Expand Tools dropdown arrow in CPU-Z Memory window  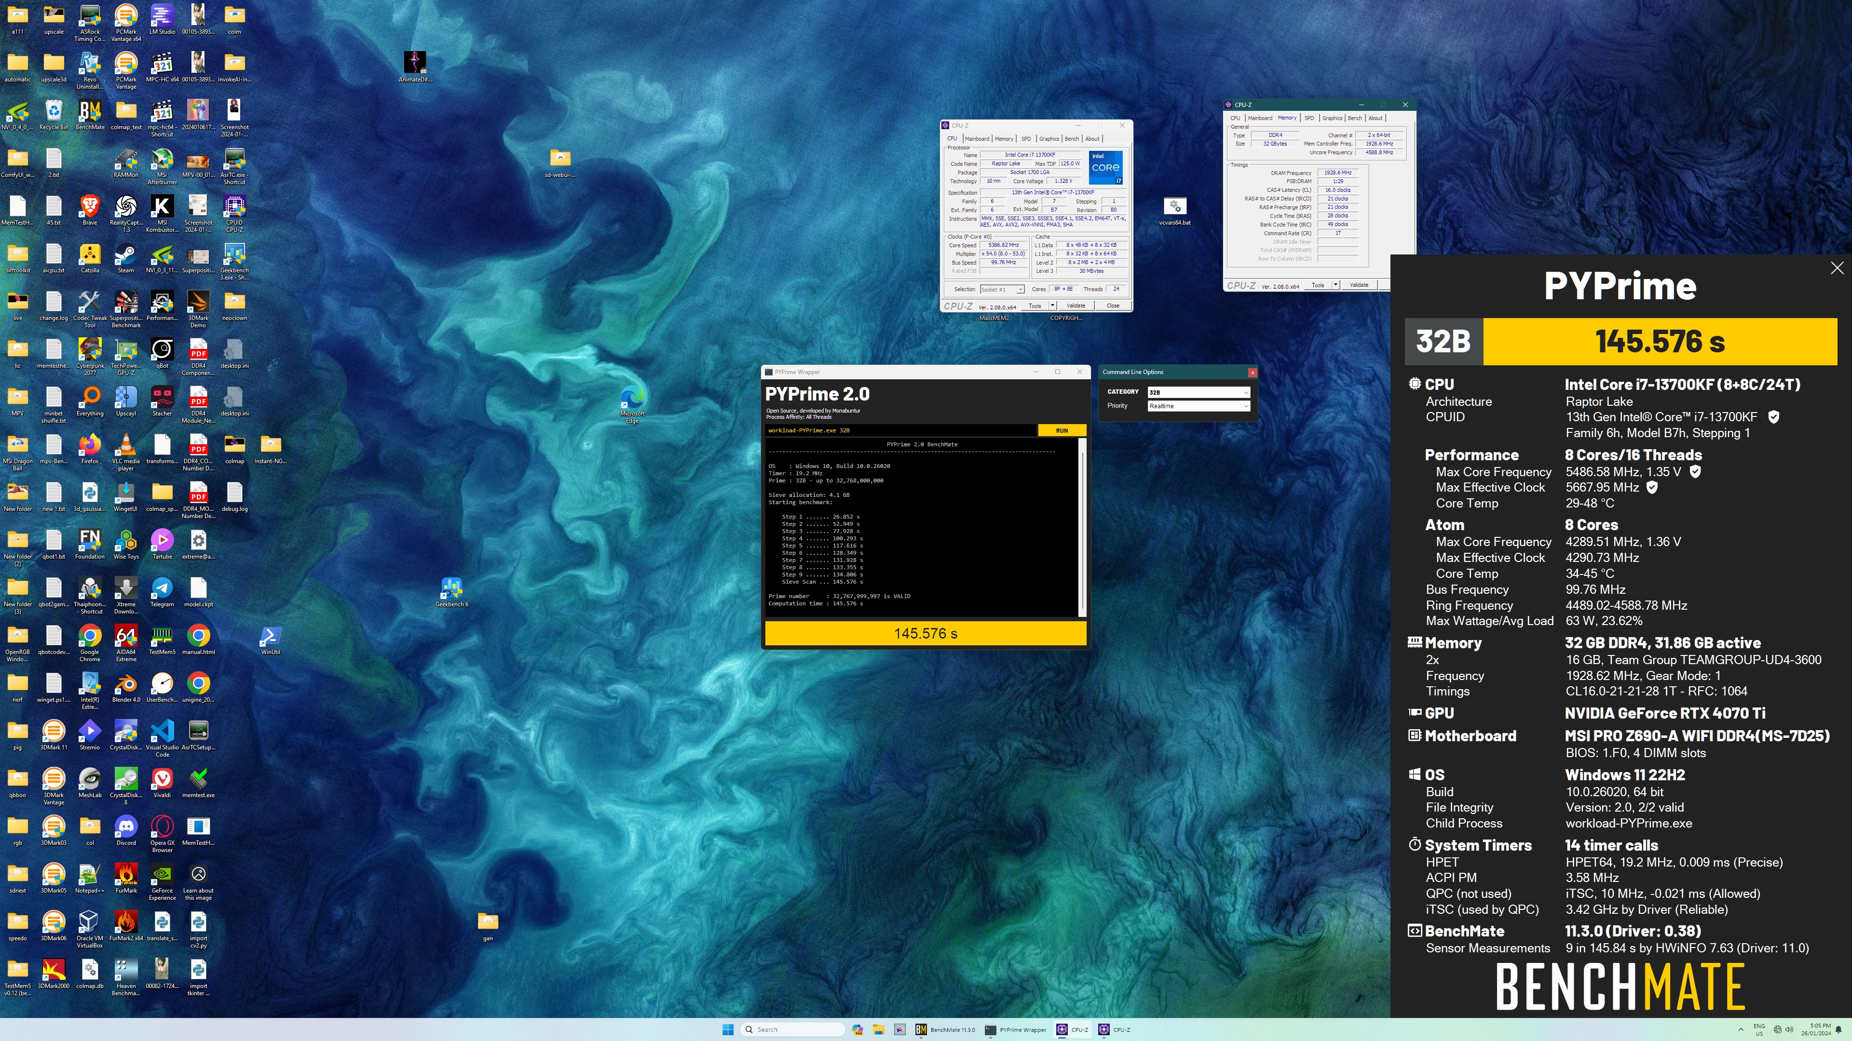pos(1335,285)
